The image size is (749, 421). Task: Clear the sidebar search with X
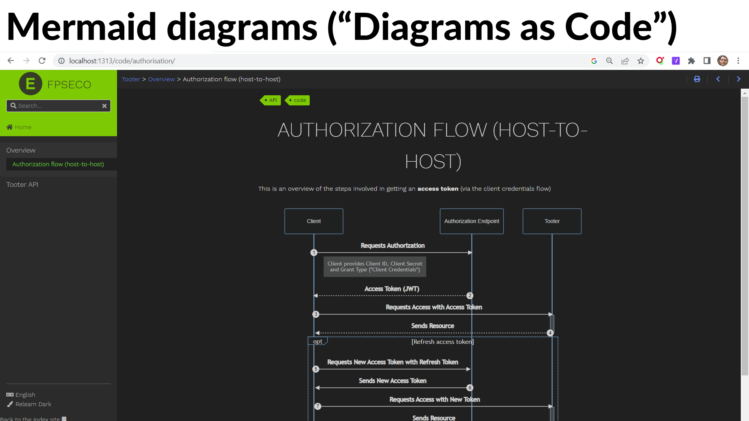click(x=104, y=106)
